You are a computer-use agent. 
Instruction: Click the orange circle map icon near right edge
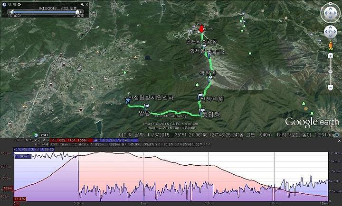click(x=306, y=108)
